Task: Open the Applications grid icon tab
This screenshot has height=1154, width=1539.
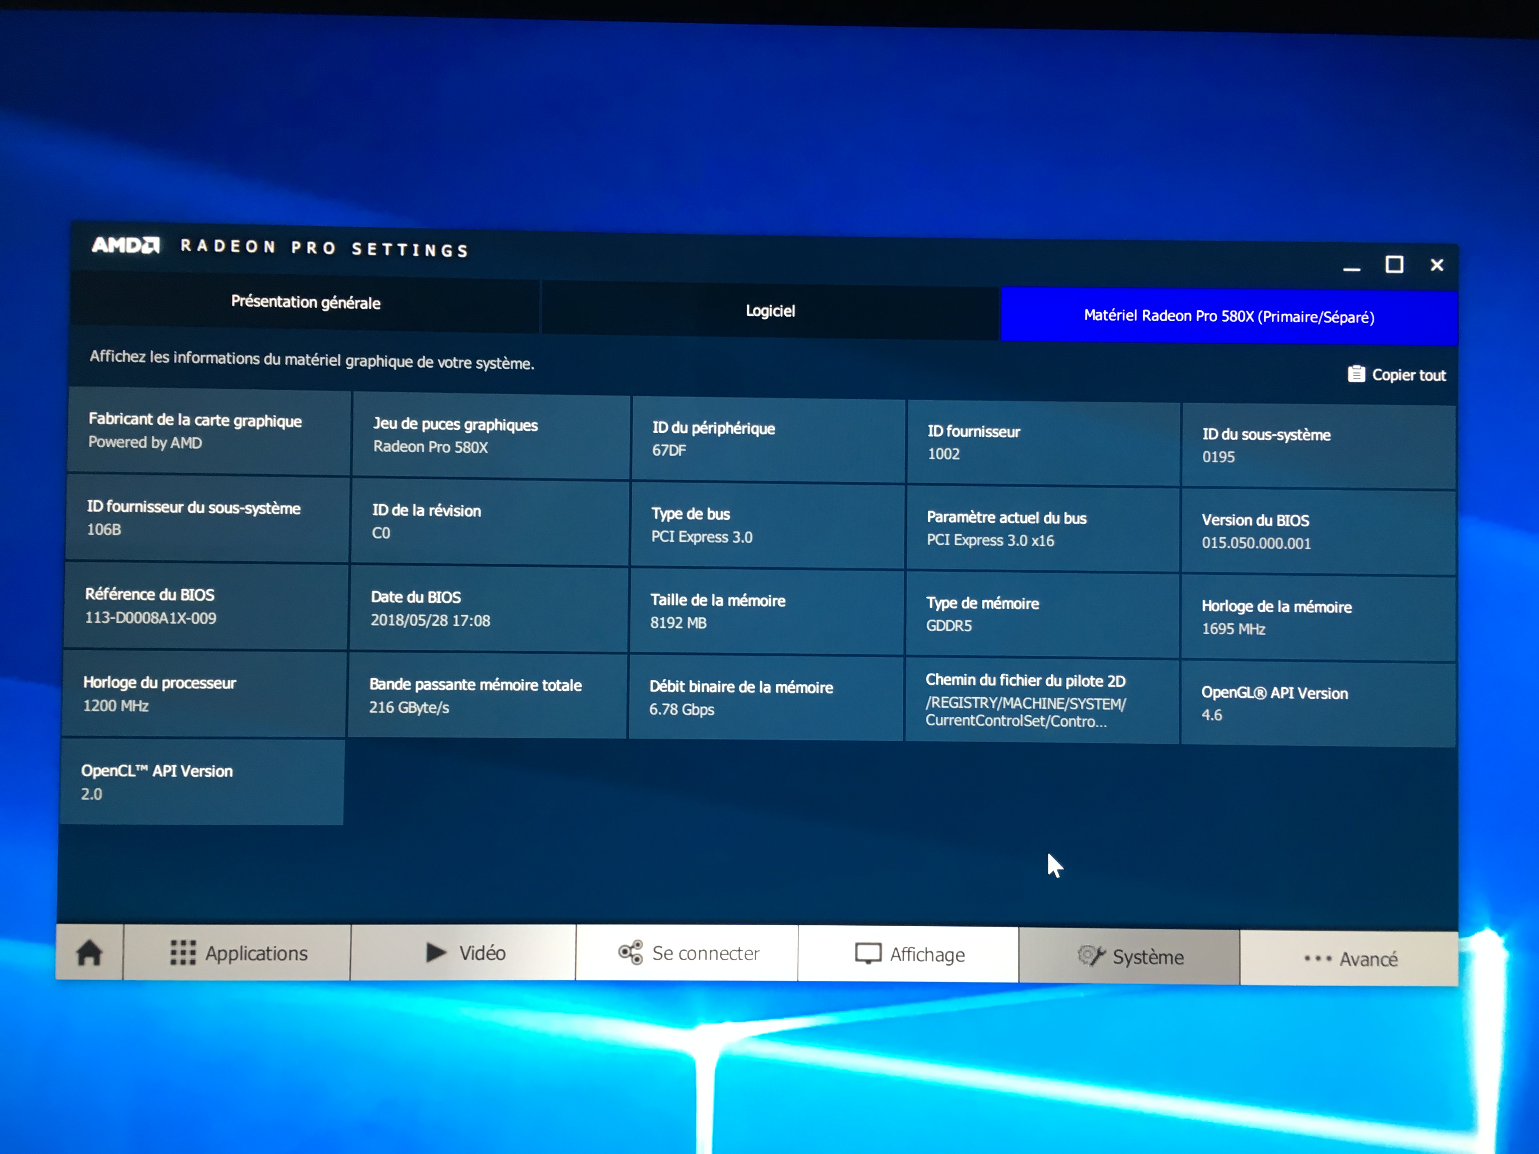Action: pos(183,953)
